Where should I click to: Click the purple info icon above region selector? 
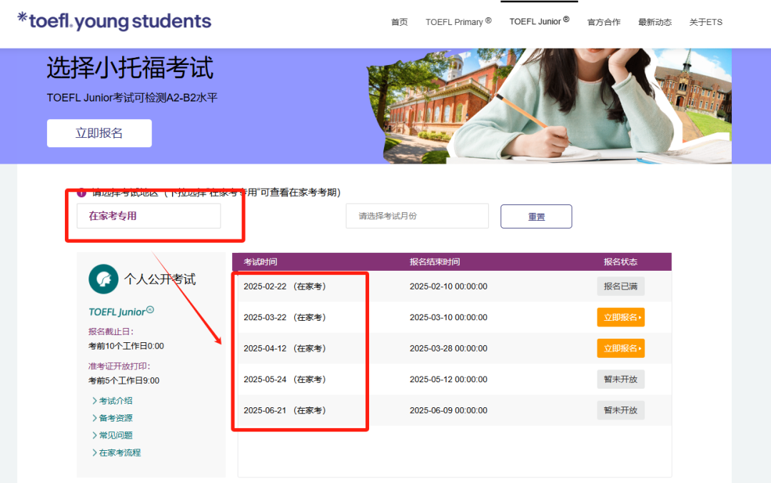pos(81,192)
